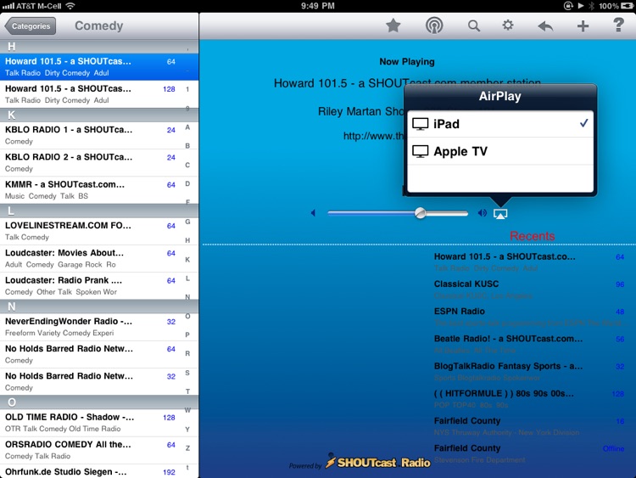The height and width of the screenshot is (478, 636).
Task: Select No Holds Barred Radio 32 kbps
Action: pos(92,382)
